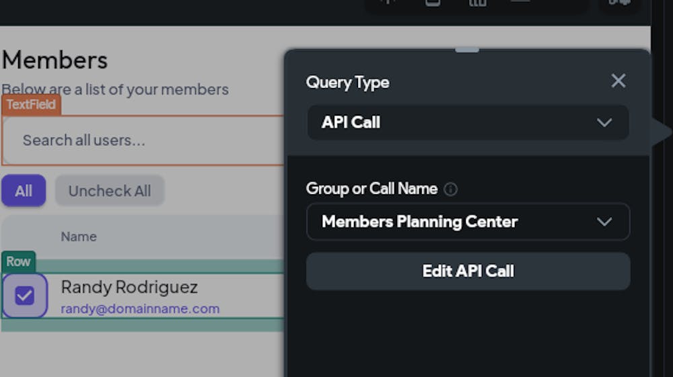Open the Members Planning Center dropdown
673x377 pixels.
coord(468,222)
